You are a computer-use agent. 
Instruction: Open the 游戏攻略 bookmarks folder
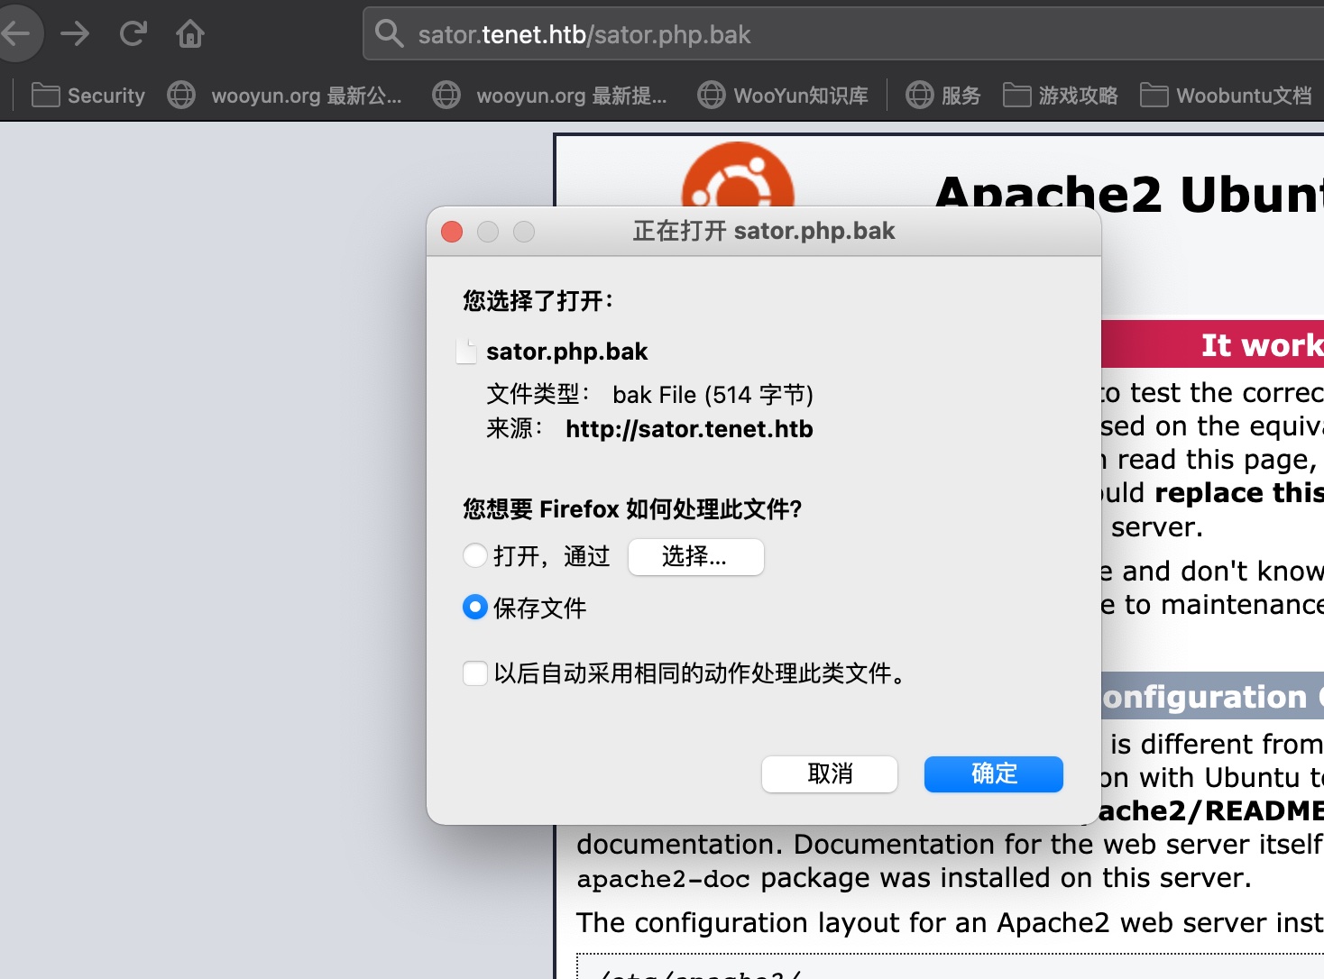pyautogui.click(x=1061, y=95)
